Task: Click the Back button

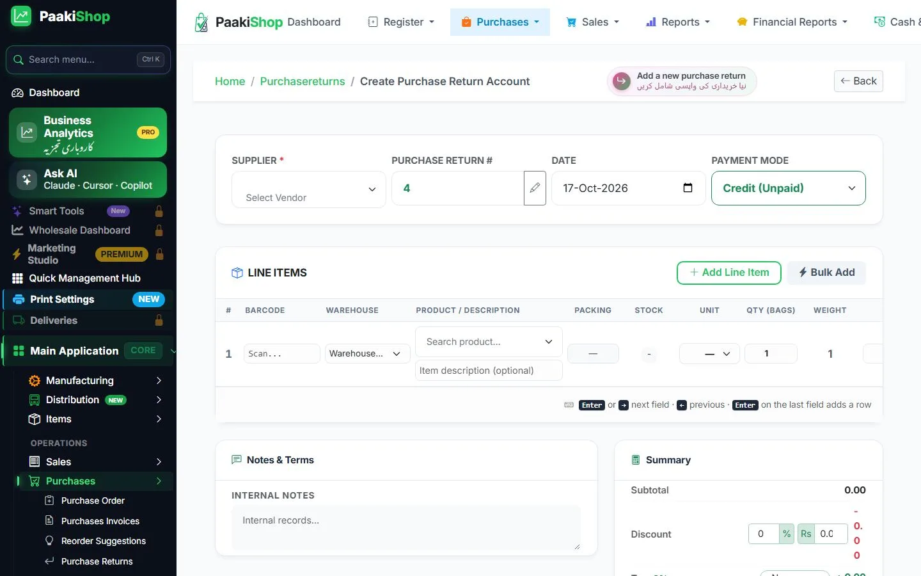Action: point(858,81)
